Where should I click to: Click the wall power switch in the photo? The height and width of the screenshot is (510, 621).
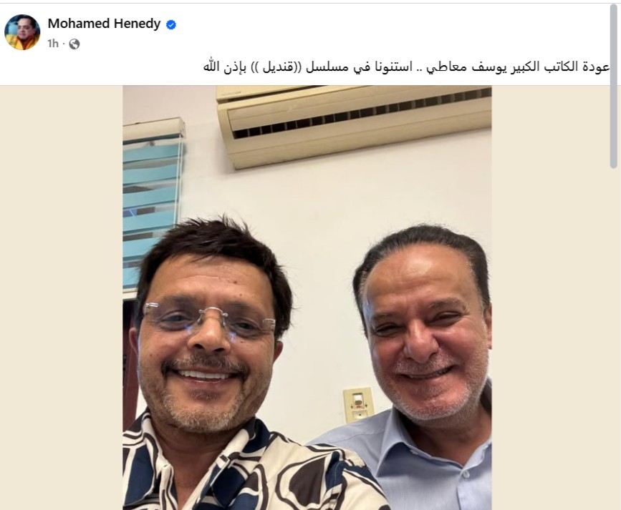pos(358,404)
